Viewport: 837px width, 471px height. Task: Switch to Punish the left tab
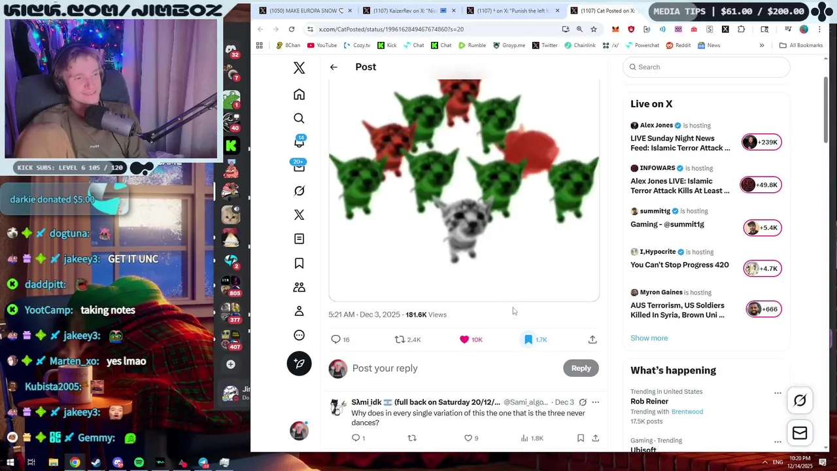point(513,10)
